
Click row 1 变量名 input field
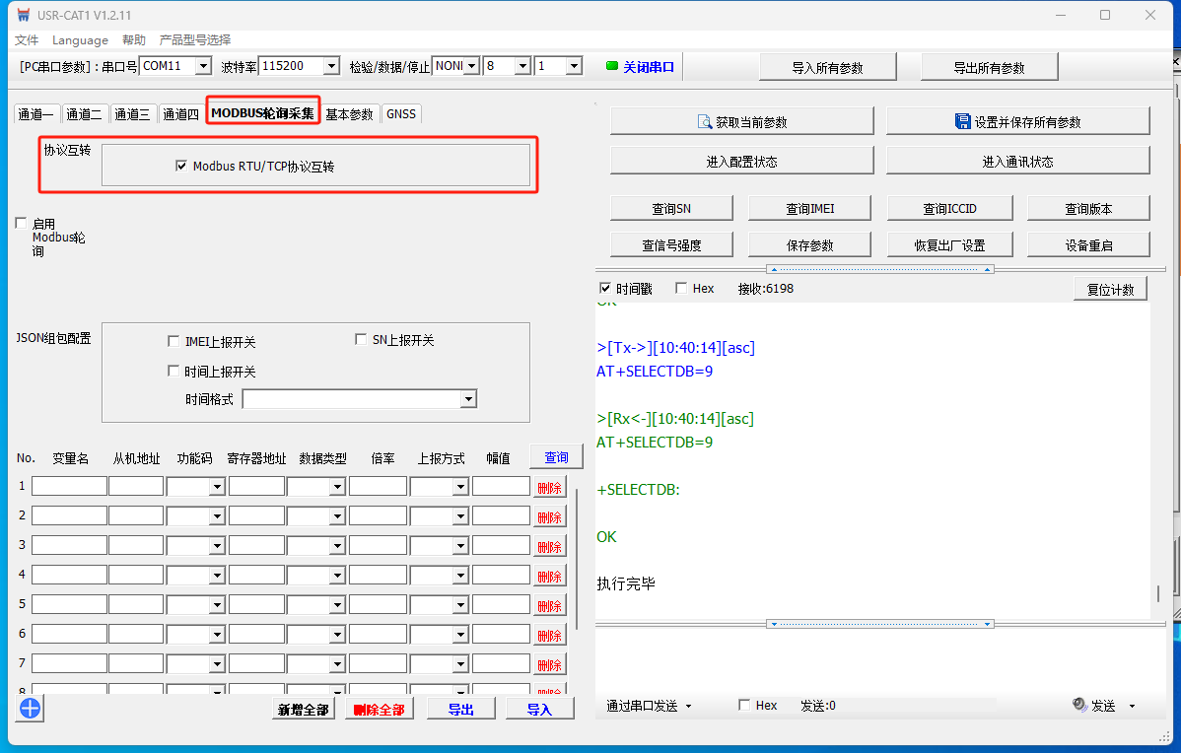click(x=69, y=486)
